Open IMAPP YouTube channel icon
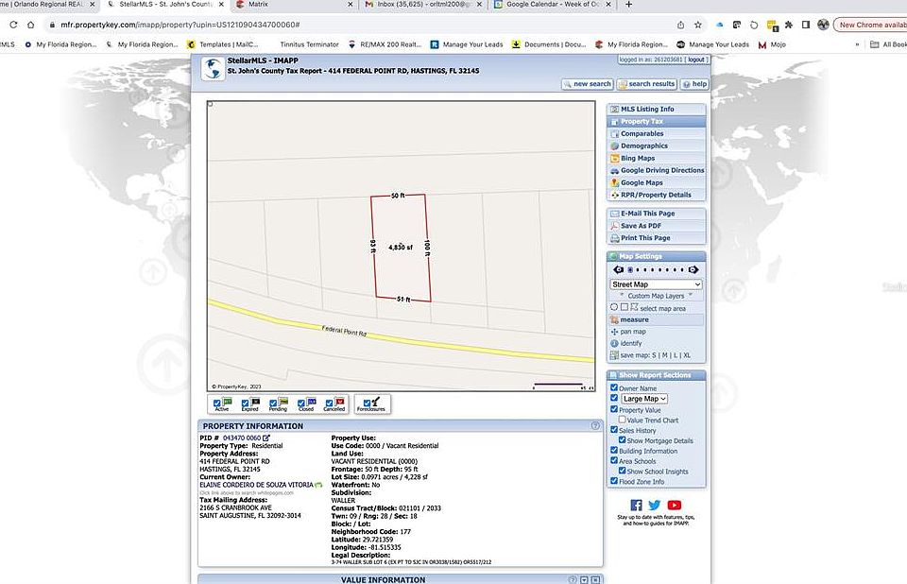Viewport: 907px width, 584px height. (x=674, y=506)
